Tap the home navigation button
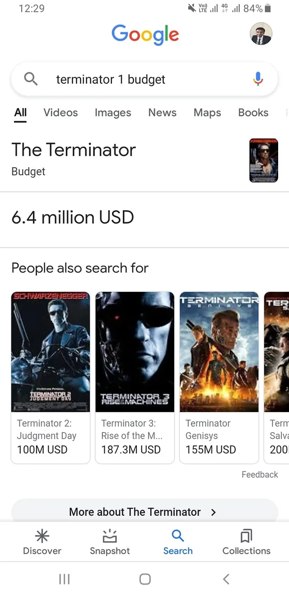The height and width of the screenshot is (595, 289). click(x=144, y=579)
